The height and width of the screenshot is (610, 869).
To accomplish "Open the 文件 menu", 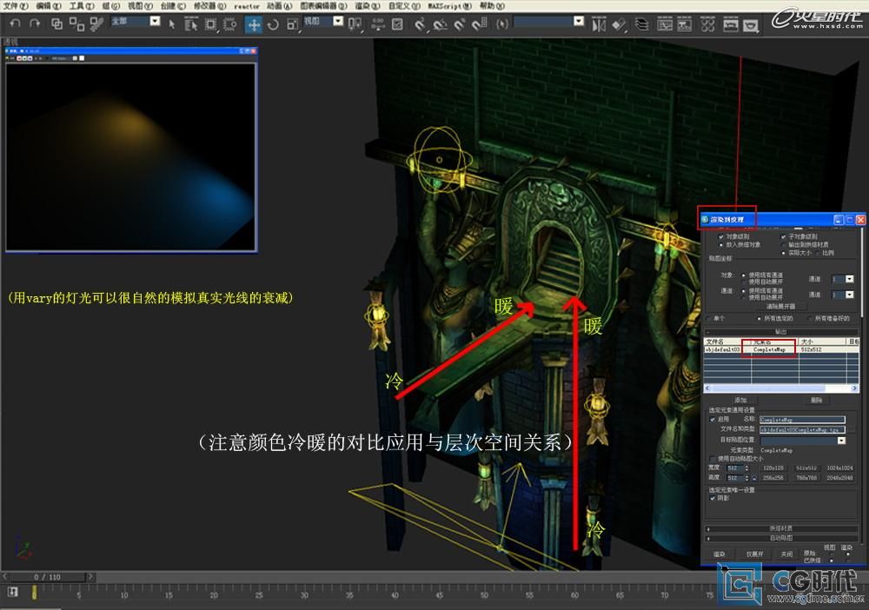I will click(15, 6).
